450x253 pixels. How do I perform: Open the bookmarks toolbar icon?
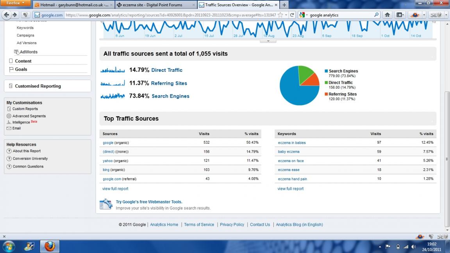click(x=399, y=15)
